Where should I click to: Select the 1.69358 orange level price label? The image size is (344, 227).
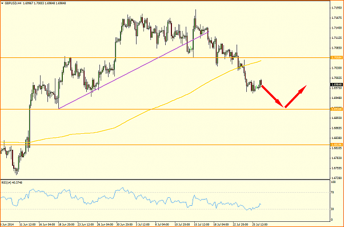337,109
